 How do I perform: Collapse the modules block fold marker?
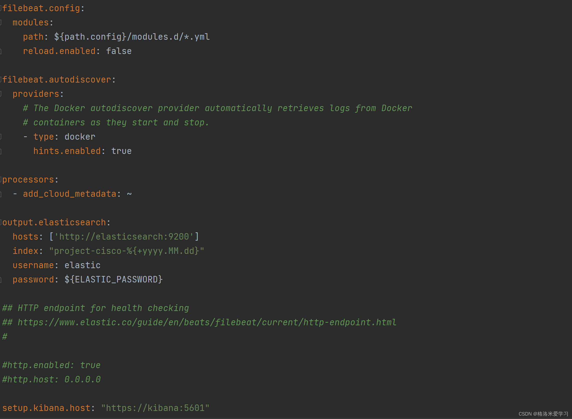(1, 23)
